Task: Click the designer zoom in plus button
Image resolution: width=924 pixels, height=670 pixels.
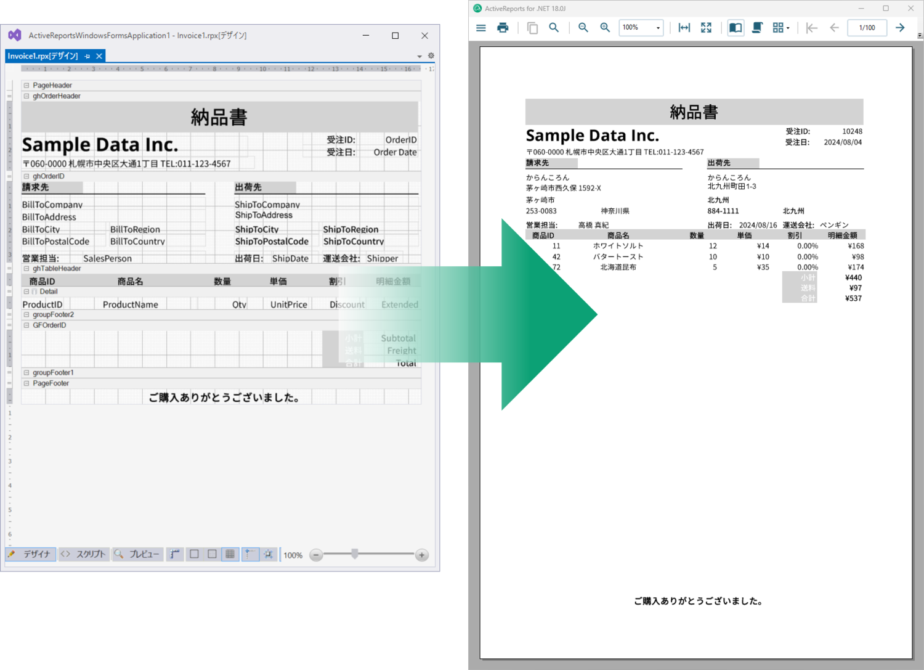Action: (422, 555)
